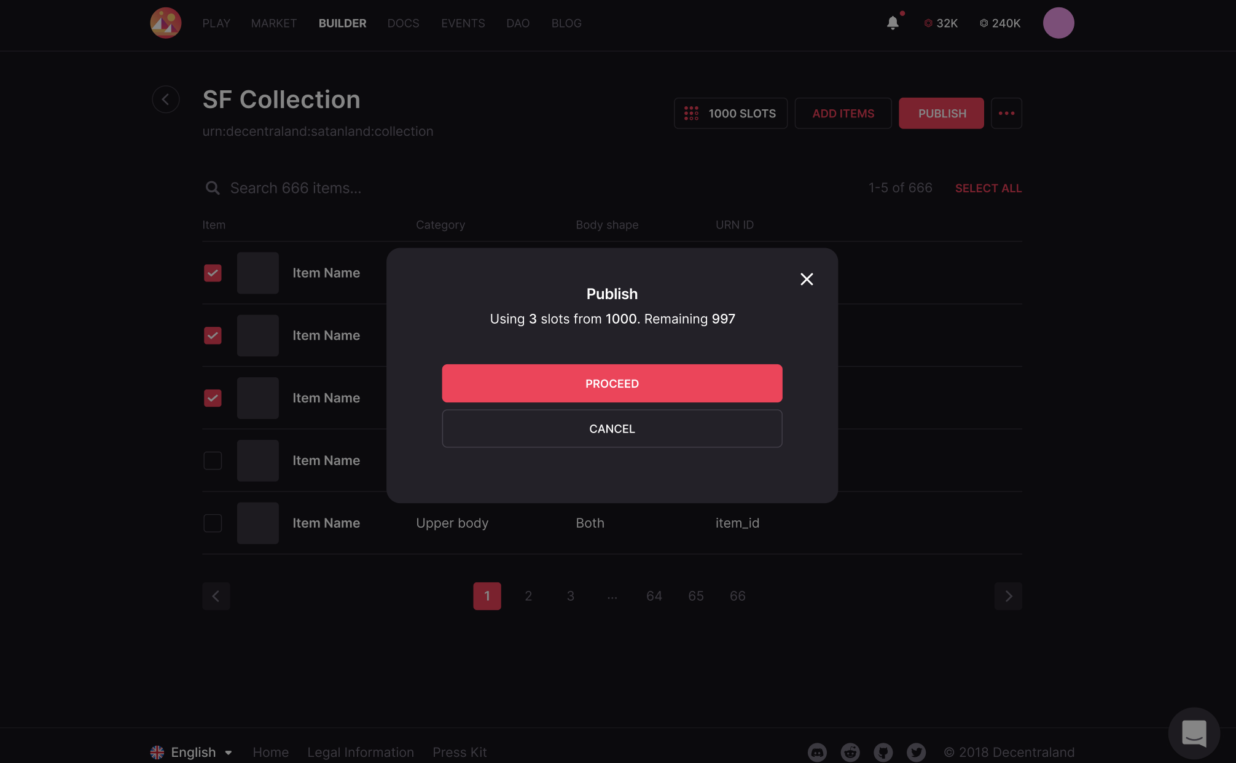Uncheck the first Item Name checkbox
The width and height of the screenshot is (1236, 763).
click(213, 273)
